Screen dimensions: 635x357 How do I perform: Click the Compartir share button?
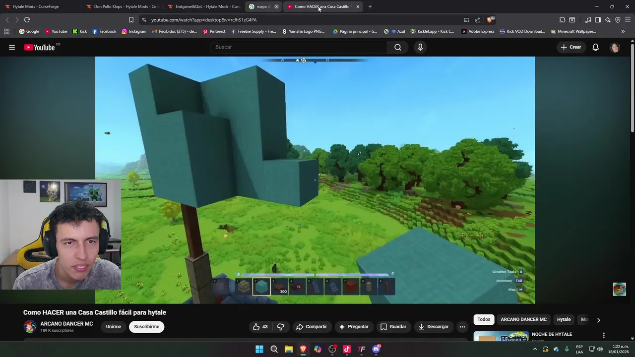click(x=312, y=327)
